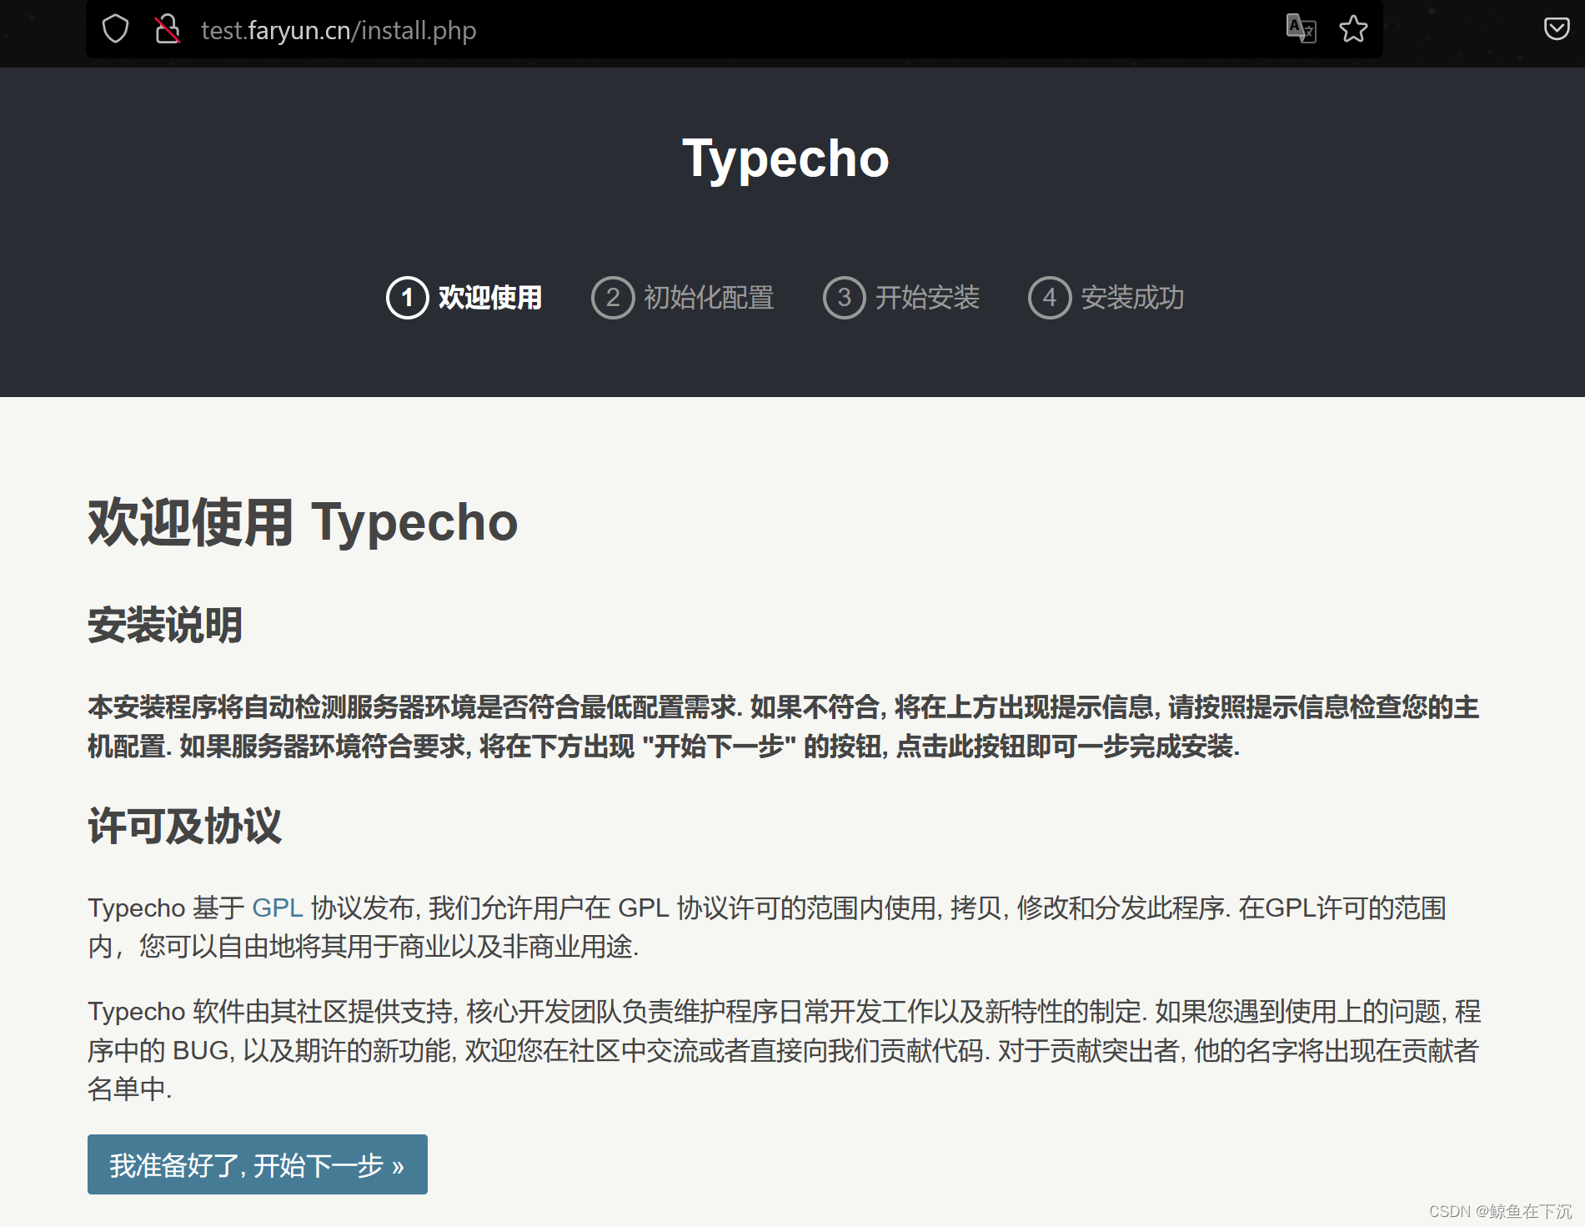This screenshot has width=1585, height=1227.
Task: Bookmark this page with the star icon
Action: pyautogui.click(x=1353, y=29)
